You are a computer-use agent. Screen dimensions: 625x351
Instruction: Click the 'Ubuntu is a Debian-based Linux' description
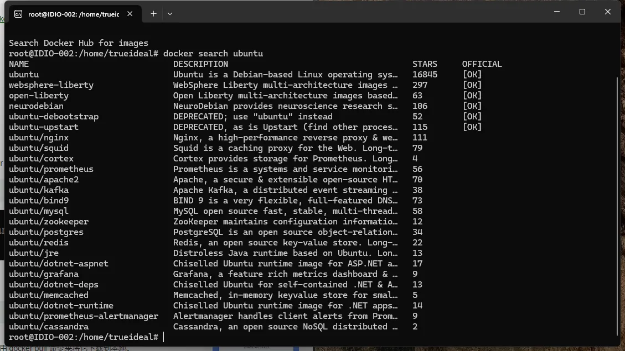tap(286, 75)
